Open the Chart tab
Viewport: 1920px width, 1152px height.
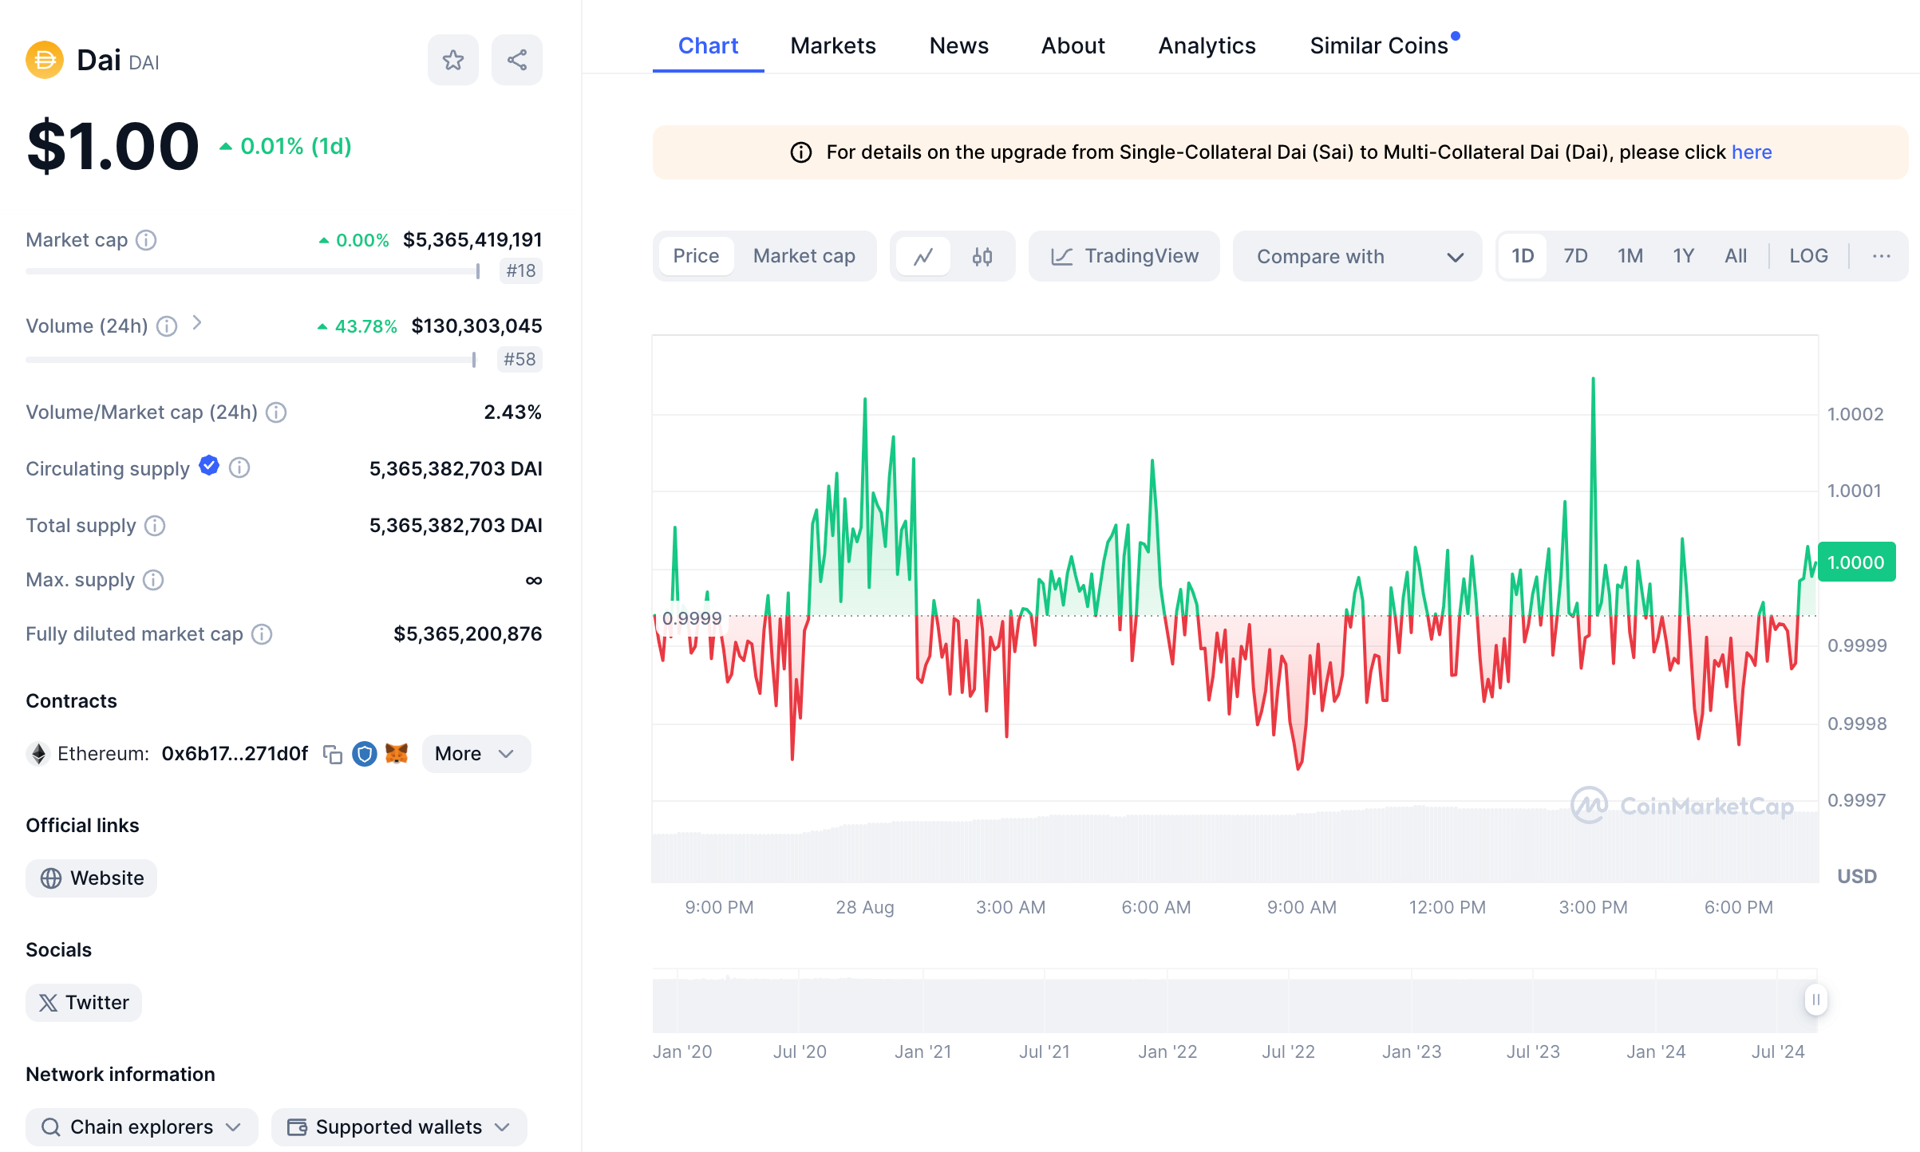tap(708, 45)
